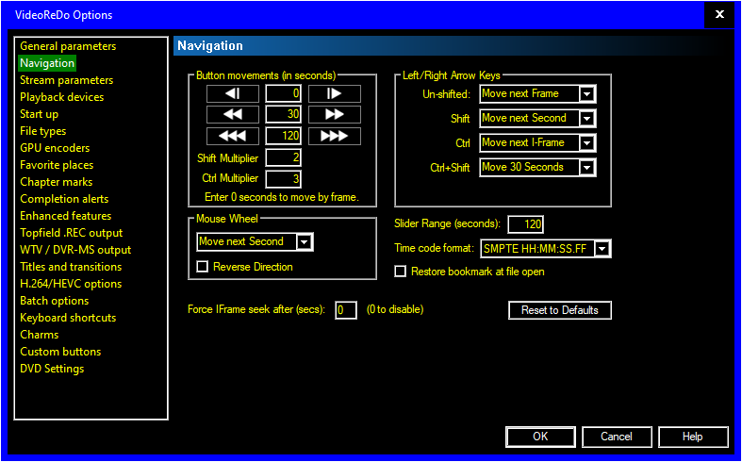Open the Keyboard shortcuts category

coord(68,318)
